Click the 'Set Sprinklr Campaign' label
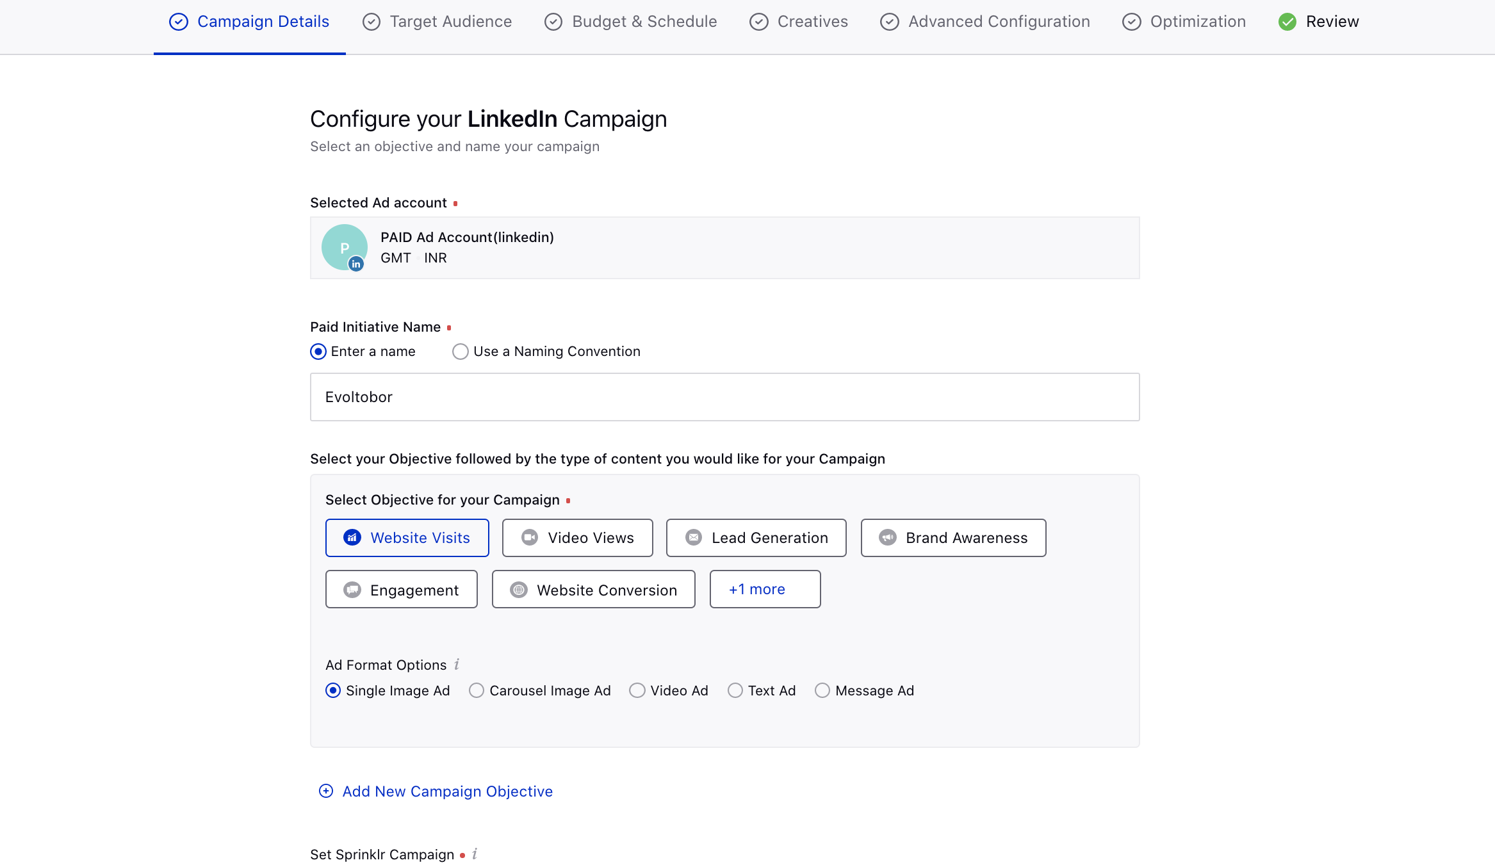The width and height of the screenshot is (1495, 867). [x=382, y=854]
